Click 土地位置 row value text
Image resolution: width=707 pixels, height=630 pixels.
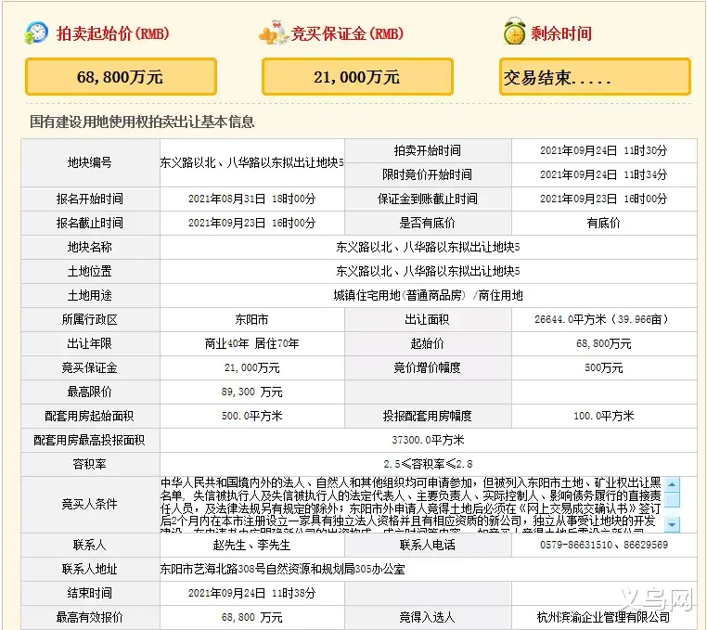(x=428, y=271)
